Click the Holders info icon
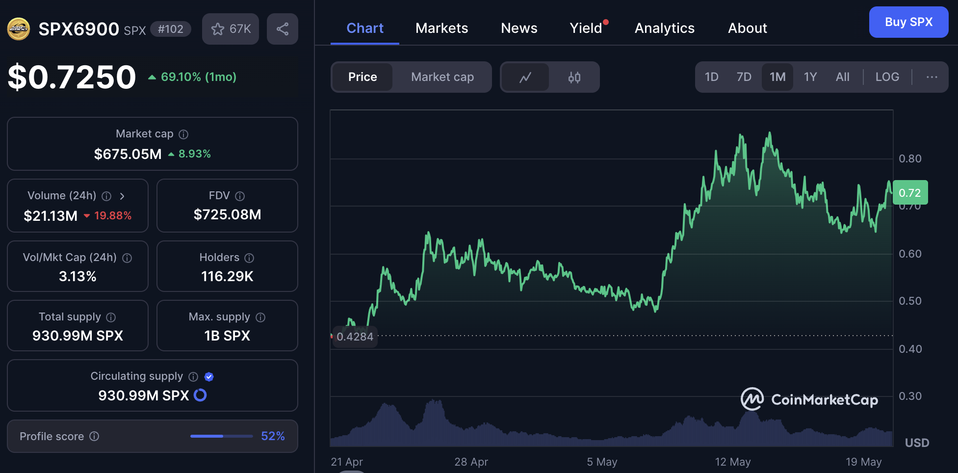This screenshot has width=958, height=473. [249, 258]
